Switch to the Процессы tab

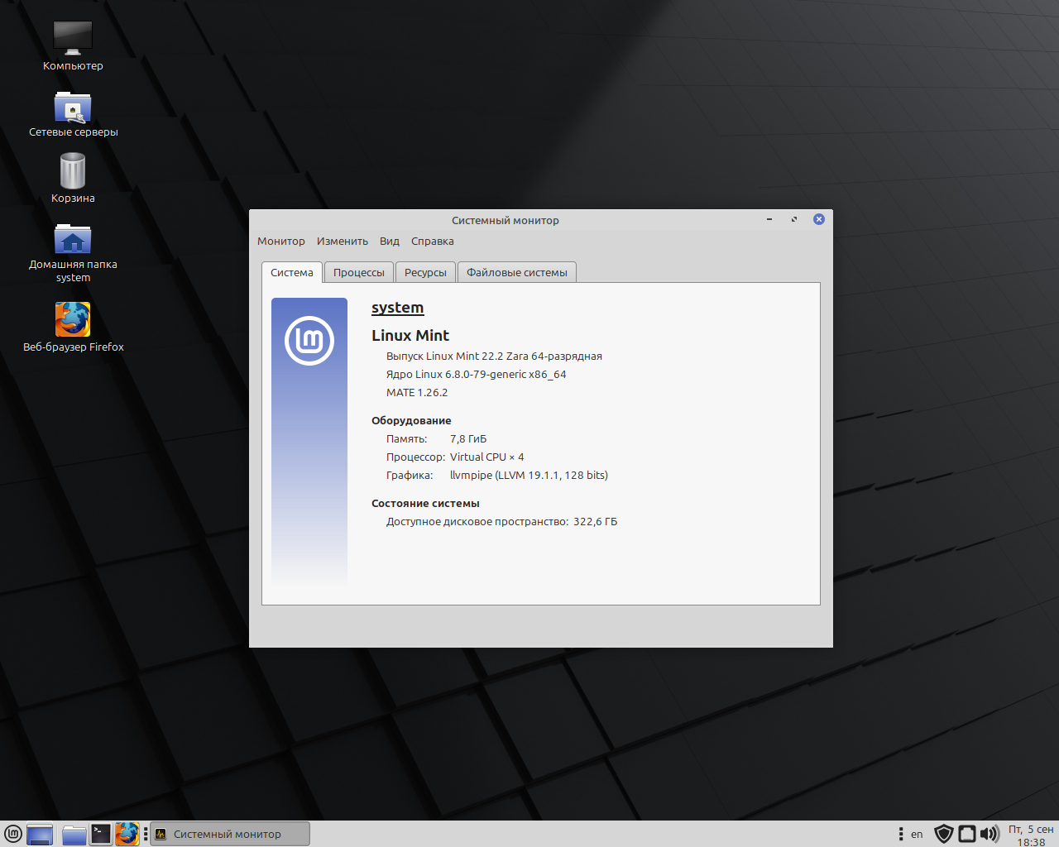tap(359, 273)
